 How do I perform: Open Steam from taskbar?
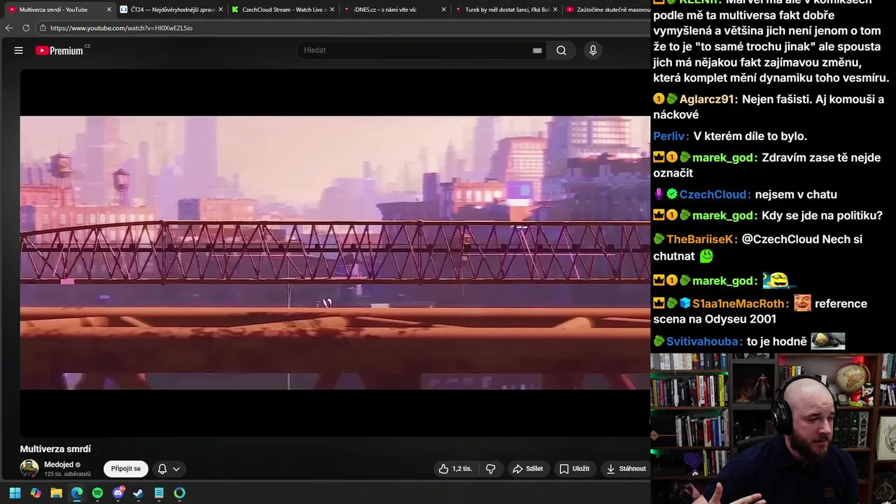coord(139,493)
